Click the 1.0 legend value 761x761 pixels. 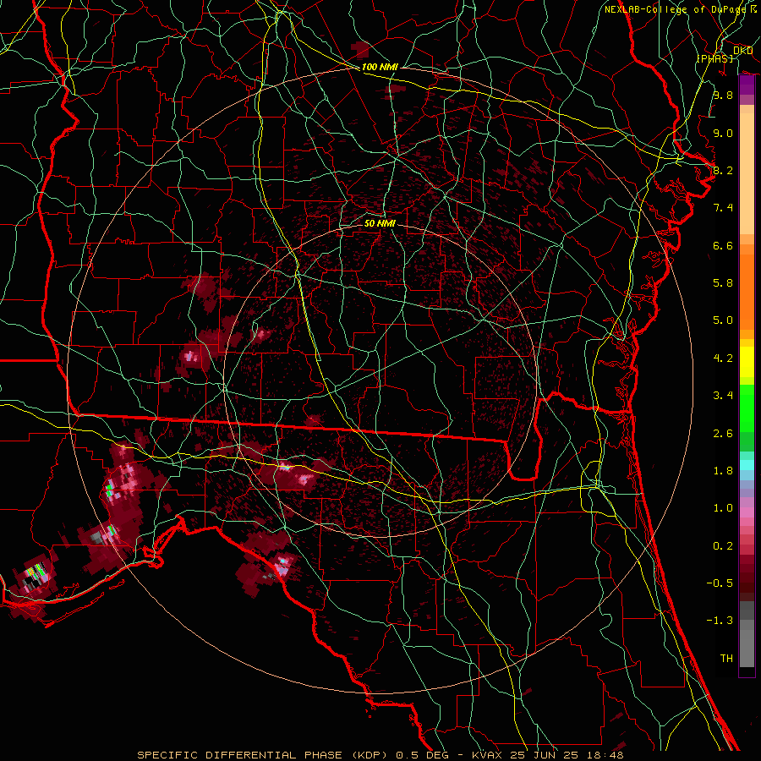(723, 508)
